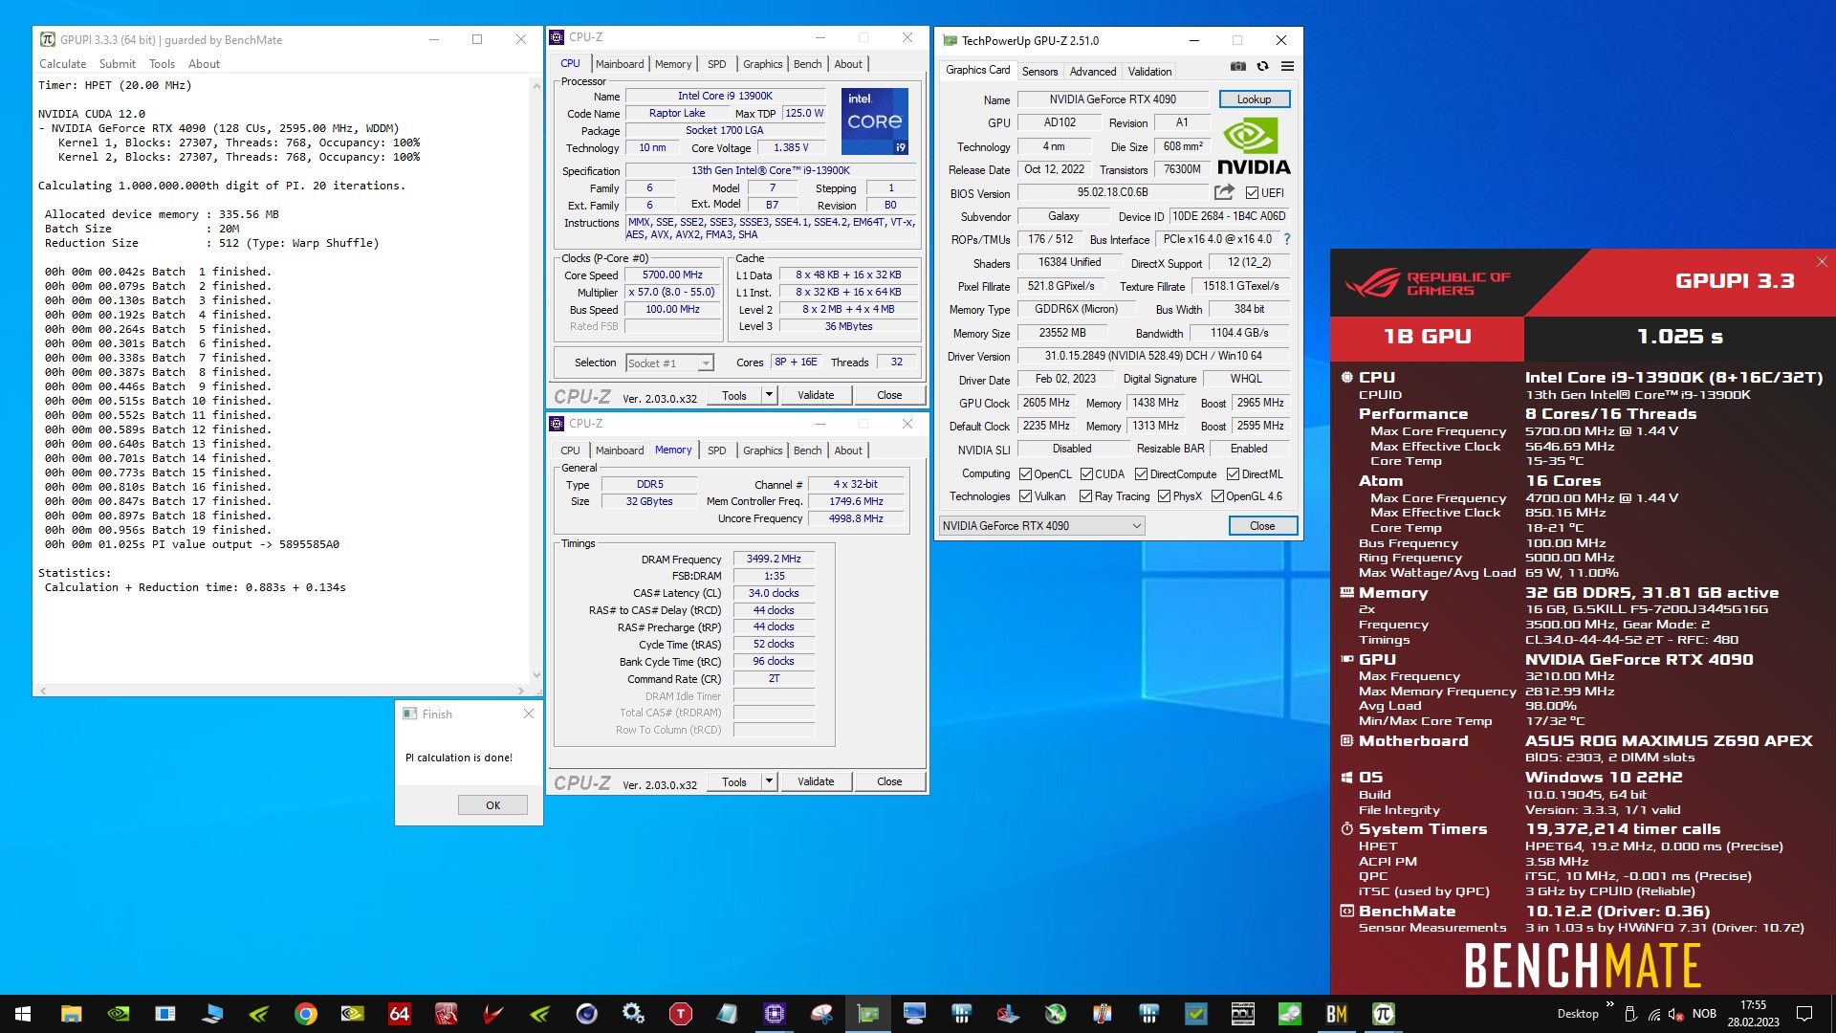Click Tools button in CPU-Z memory timings window

(734, 781)
